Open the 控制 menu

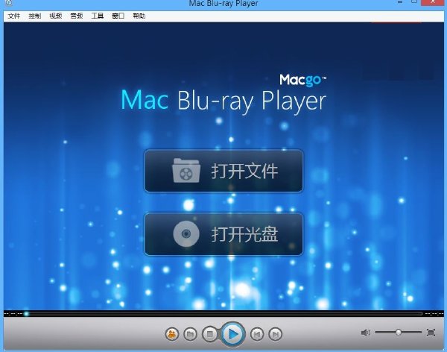tap(34, 16)
